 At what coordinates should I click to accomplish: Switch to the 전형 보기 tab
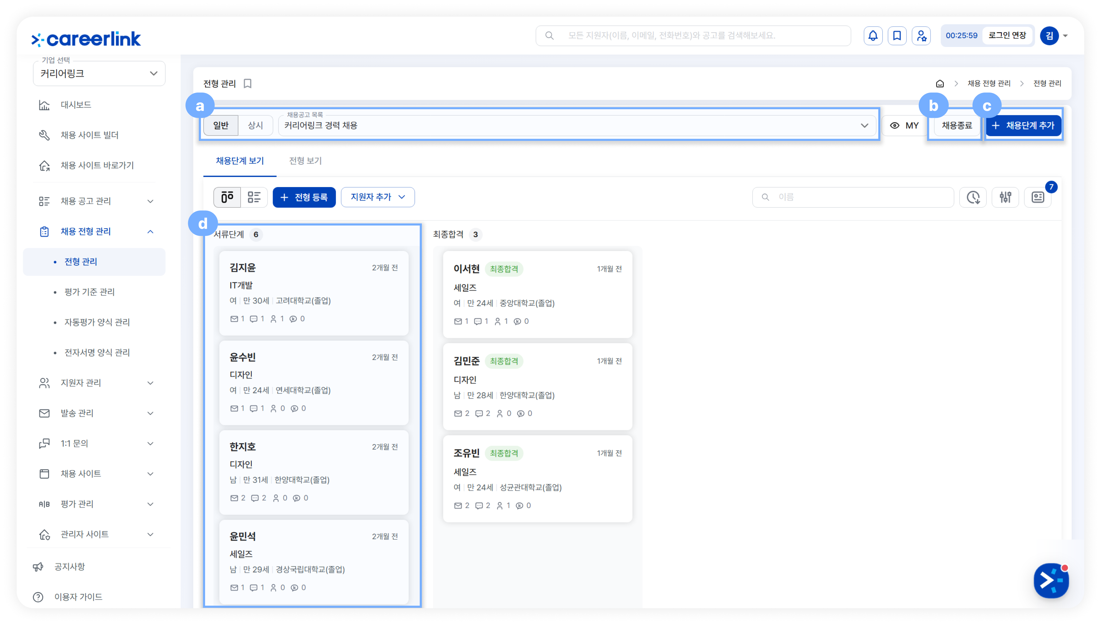(305, 161)
